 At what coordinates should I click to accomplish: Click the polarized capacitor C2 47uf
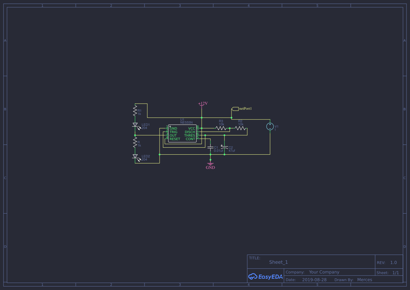[224, 147]
